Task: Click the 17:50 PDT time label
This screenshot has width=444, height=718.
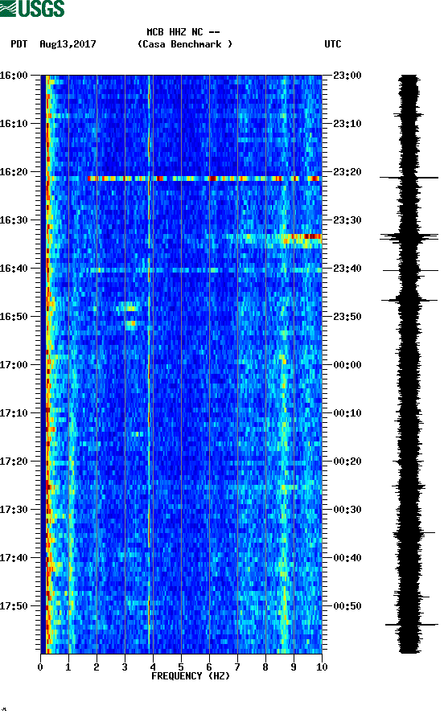Action: 14,605
